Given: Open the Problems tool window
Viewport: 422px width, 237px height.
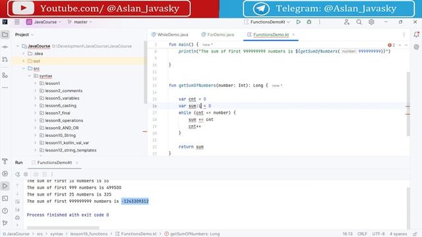Looking at the screenshot, I should tap(5, 211).
